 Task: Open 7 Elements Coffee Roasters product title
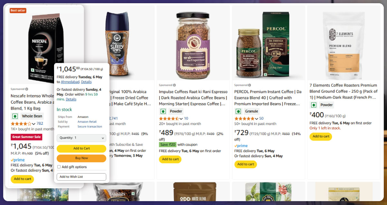[x=343, y=91]
